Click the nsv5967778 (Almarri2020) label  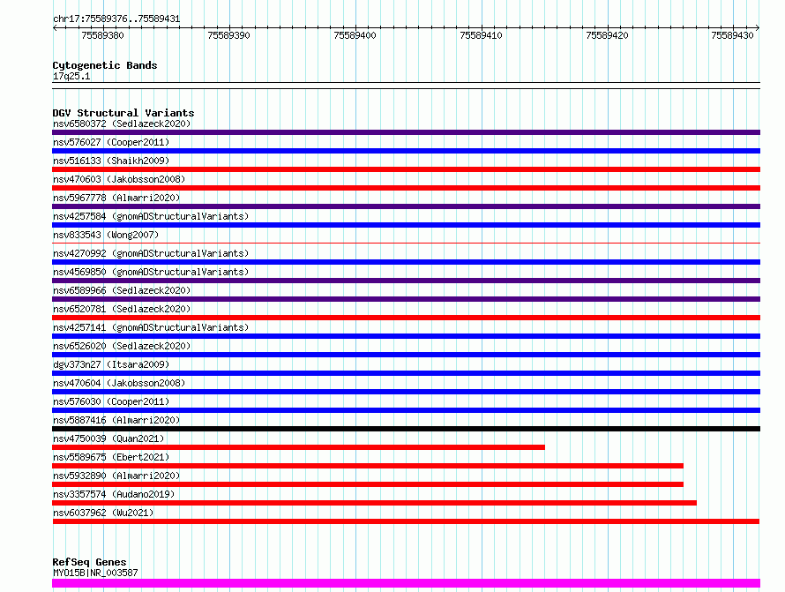coord(116,198)
